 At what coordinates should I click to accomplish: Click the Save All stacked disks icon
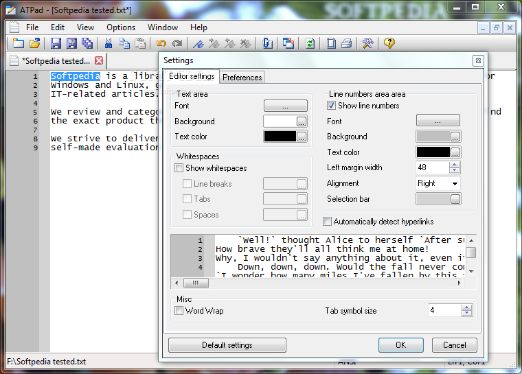pos(87,43)
